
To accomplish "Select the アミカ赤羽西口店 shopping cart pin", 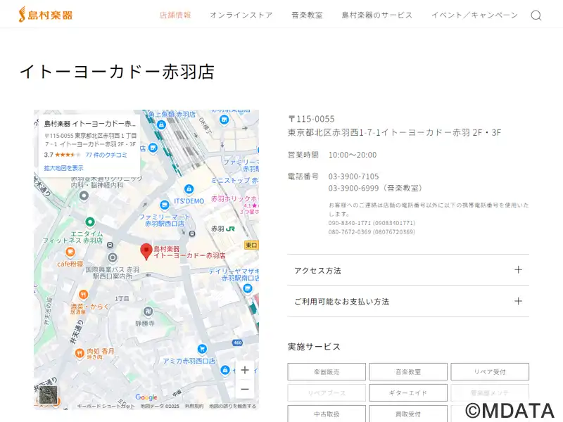I will 202,348.
